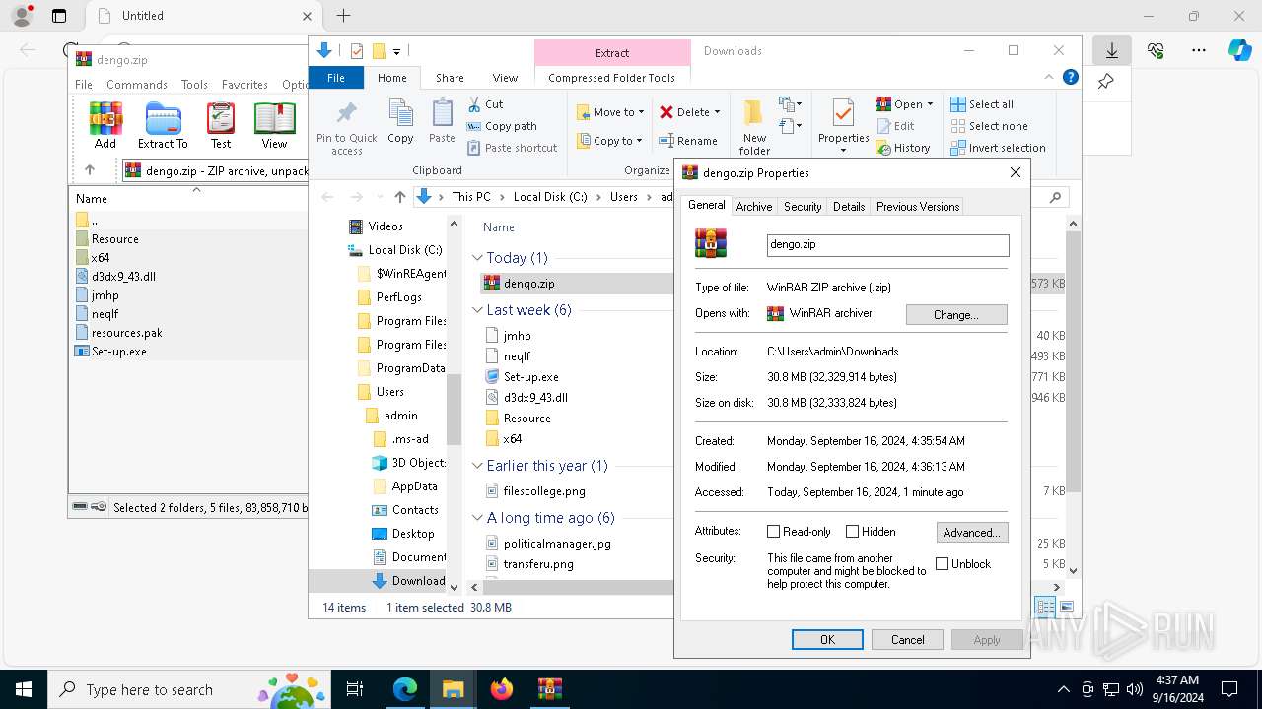Click Paste shortcut in the ribbon
Screen dimensions: 1262x709
click(513, 148)
